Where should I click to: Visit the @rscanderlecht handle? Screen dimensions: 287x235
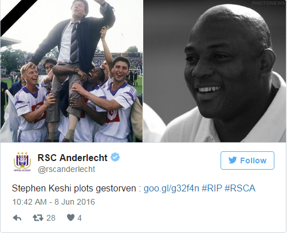(x=66, y=169)
